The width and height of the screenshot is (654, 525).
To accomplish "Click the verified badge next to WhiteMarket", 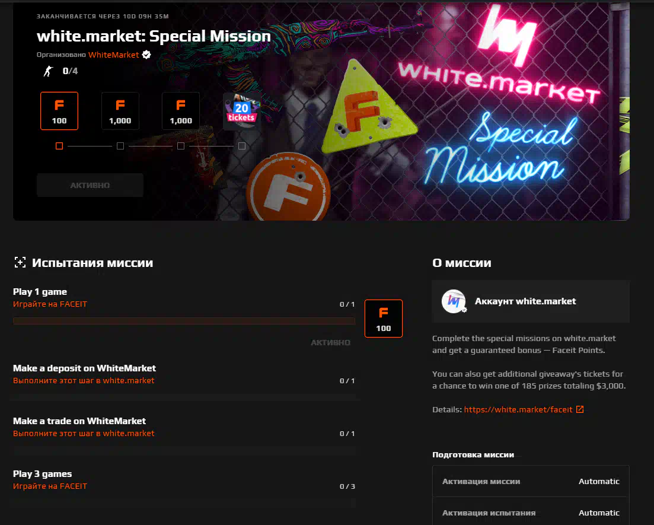I will coord(146,55).
